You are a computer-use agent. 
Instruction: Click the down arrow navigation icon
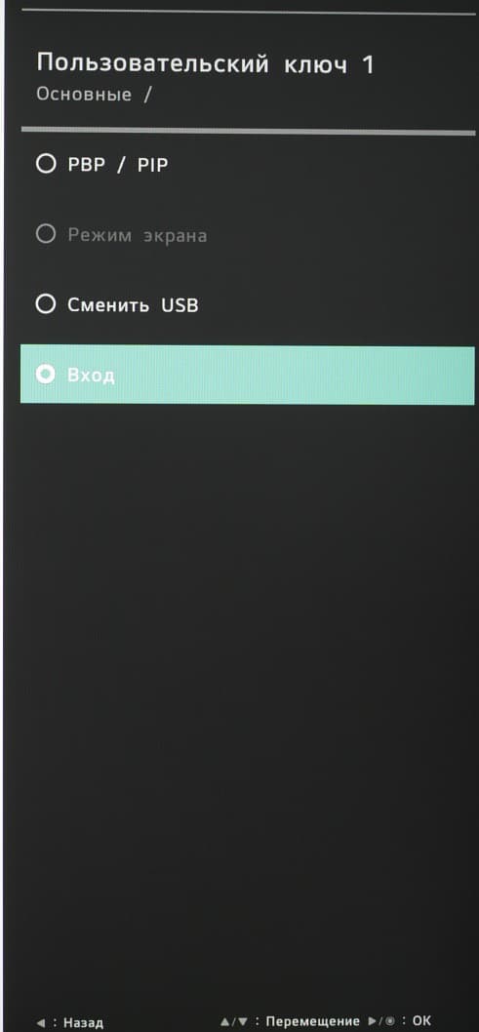(243, 1022)
